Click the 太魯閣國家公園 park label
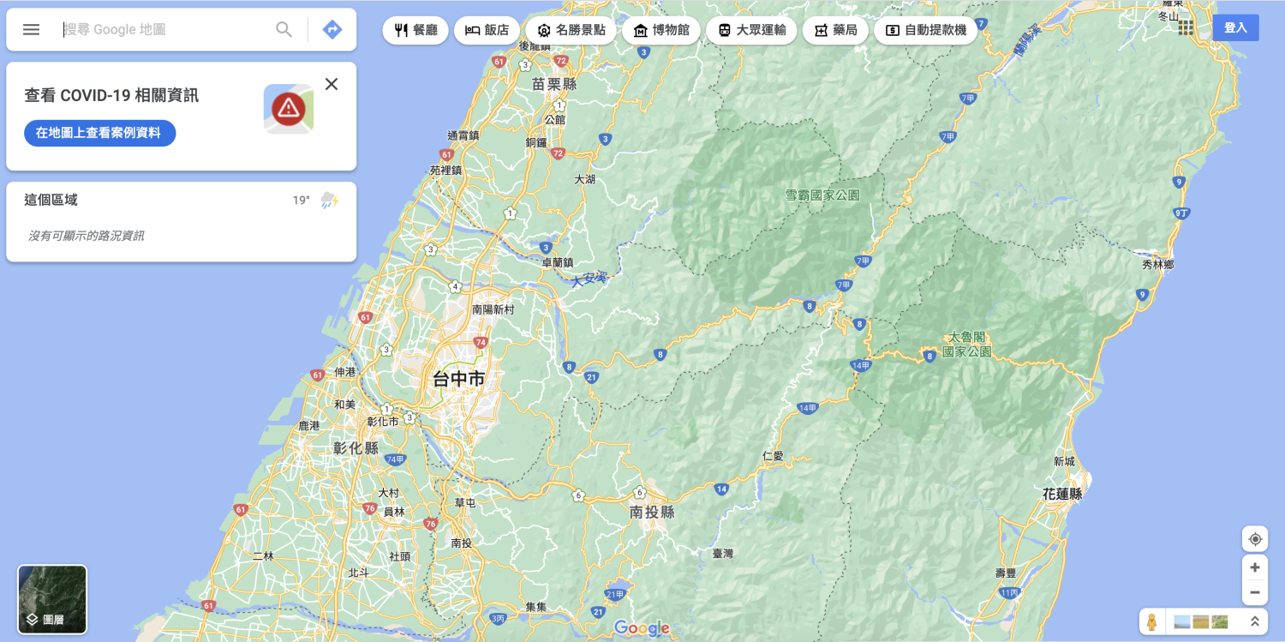This screenshot has height=642, width=1285. click(966, 345)
